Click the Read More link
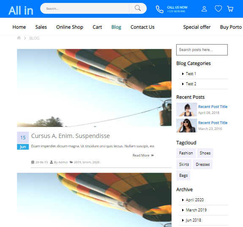243x227 pixels. click(141, 155)
